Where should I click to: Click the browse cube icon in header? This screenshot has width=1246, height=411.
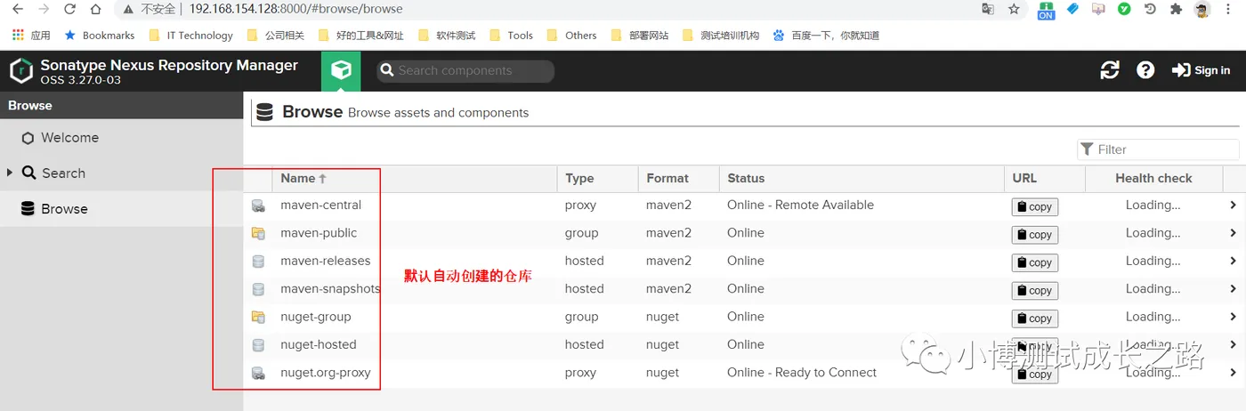pyautogui.click(x=341, y=70)
